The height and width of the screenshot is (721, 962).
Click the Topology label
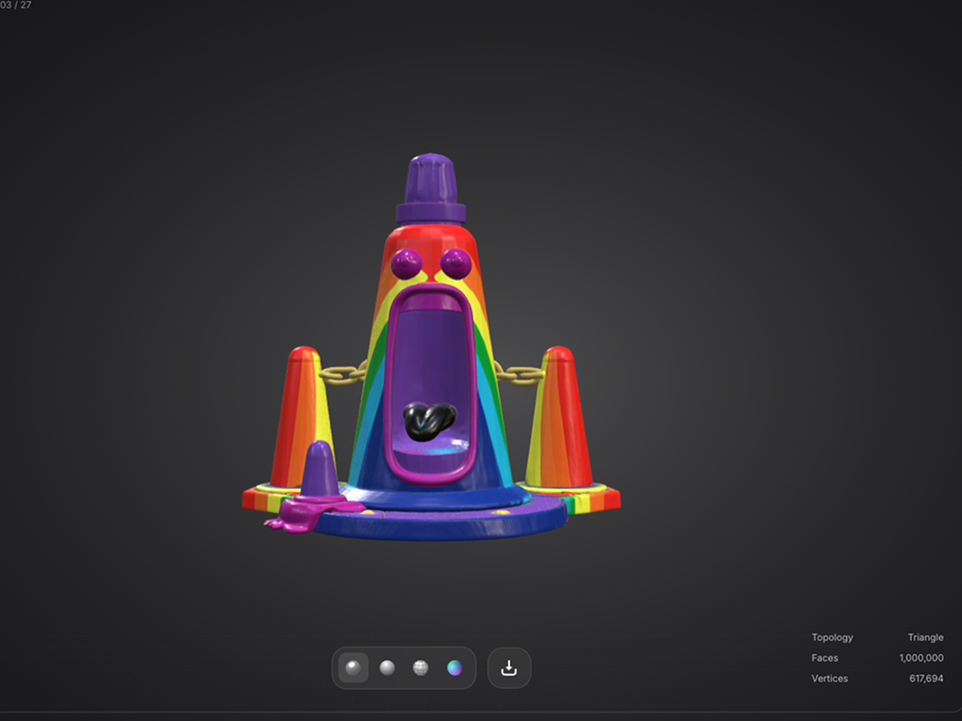(832, 637)
